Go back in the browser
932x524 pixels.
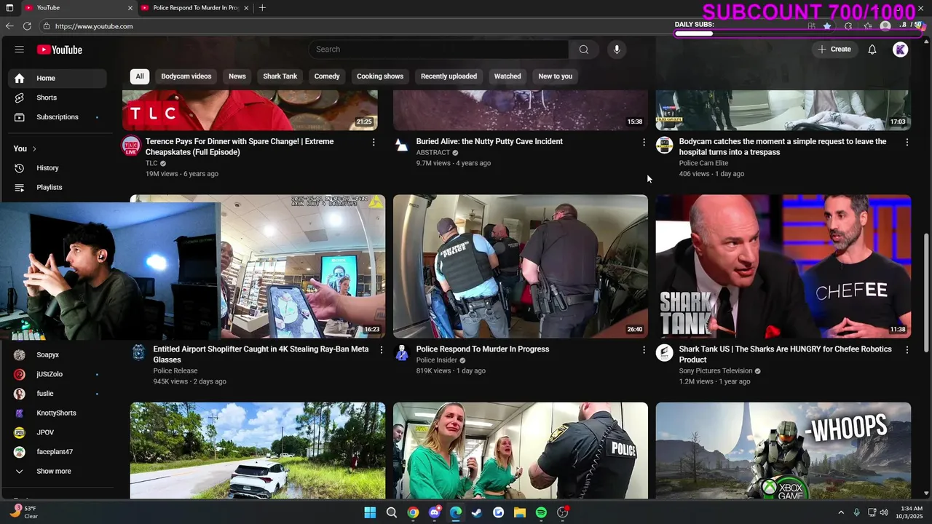point(9,26)
